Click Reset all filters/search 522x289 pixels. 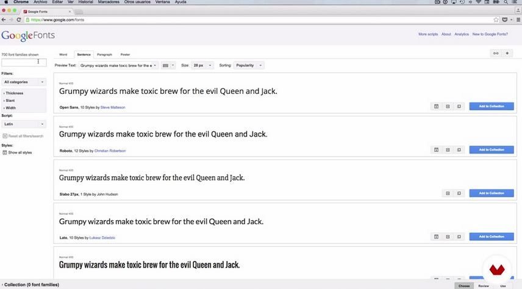point(23,136)
